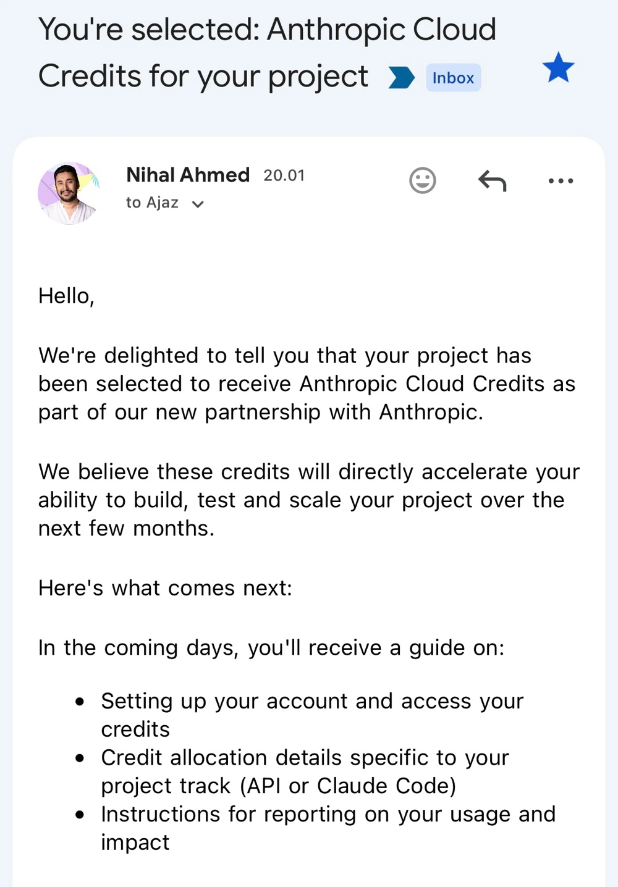This screenshot has height=887, width=618.
Task: Tap the 'Setting up your account' bullet
Action: point(312,715)
